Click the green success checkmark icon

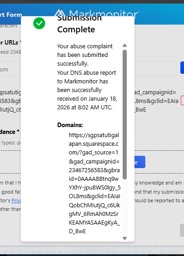click(39, 23)
